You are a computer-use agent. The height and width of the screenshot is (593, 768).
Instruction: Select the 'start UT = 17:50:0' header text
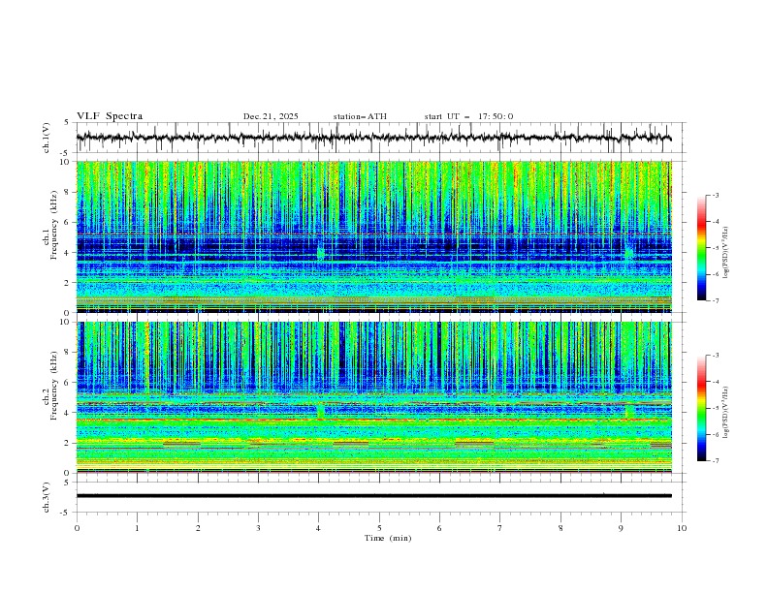tap(468, 116)
